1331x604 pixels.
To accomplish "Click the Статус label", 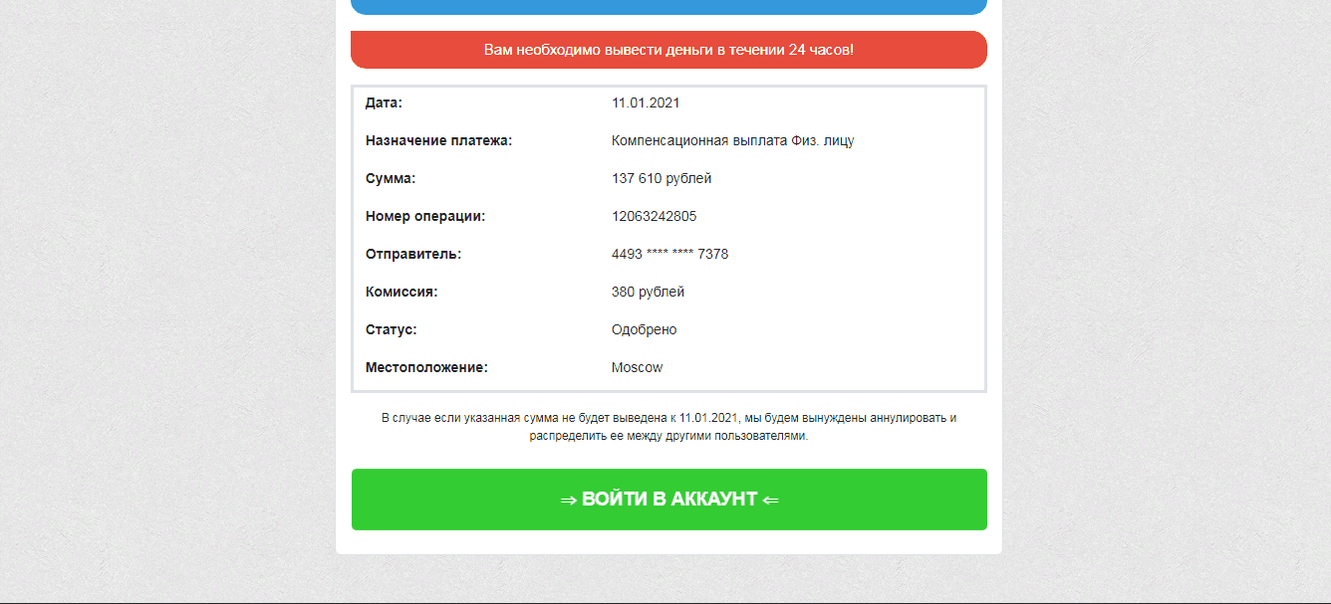I will pyautogui.click(x=392, y=330).
